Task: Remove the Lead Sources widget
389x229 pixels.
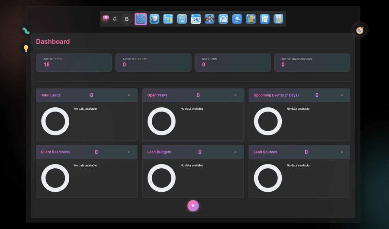Action: coord(342,152)
